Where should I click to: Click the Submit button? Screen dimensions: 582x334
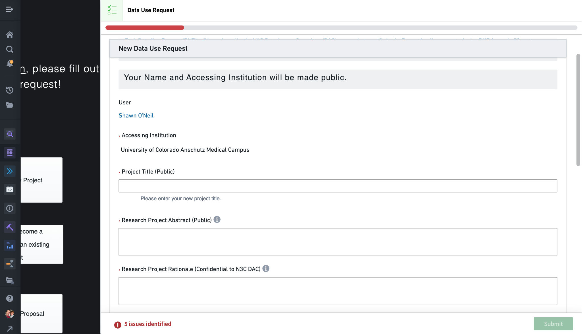coord(553,324)
